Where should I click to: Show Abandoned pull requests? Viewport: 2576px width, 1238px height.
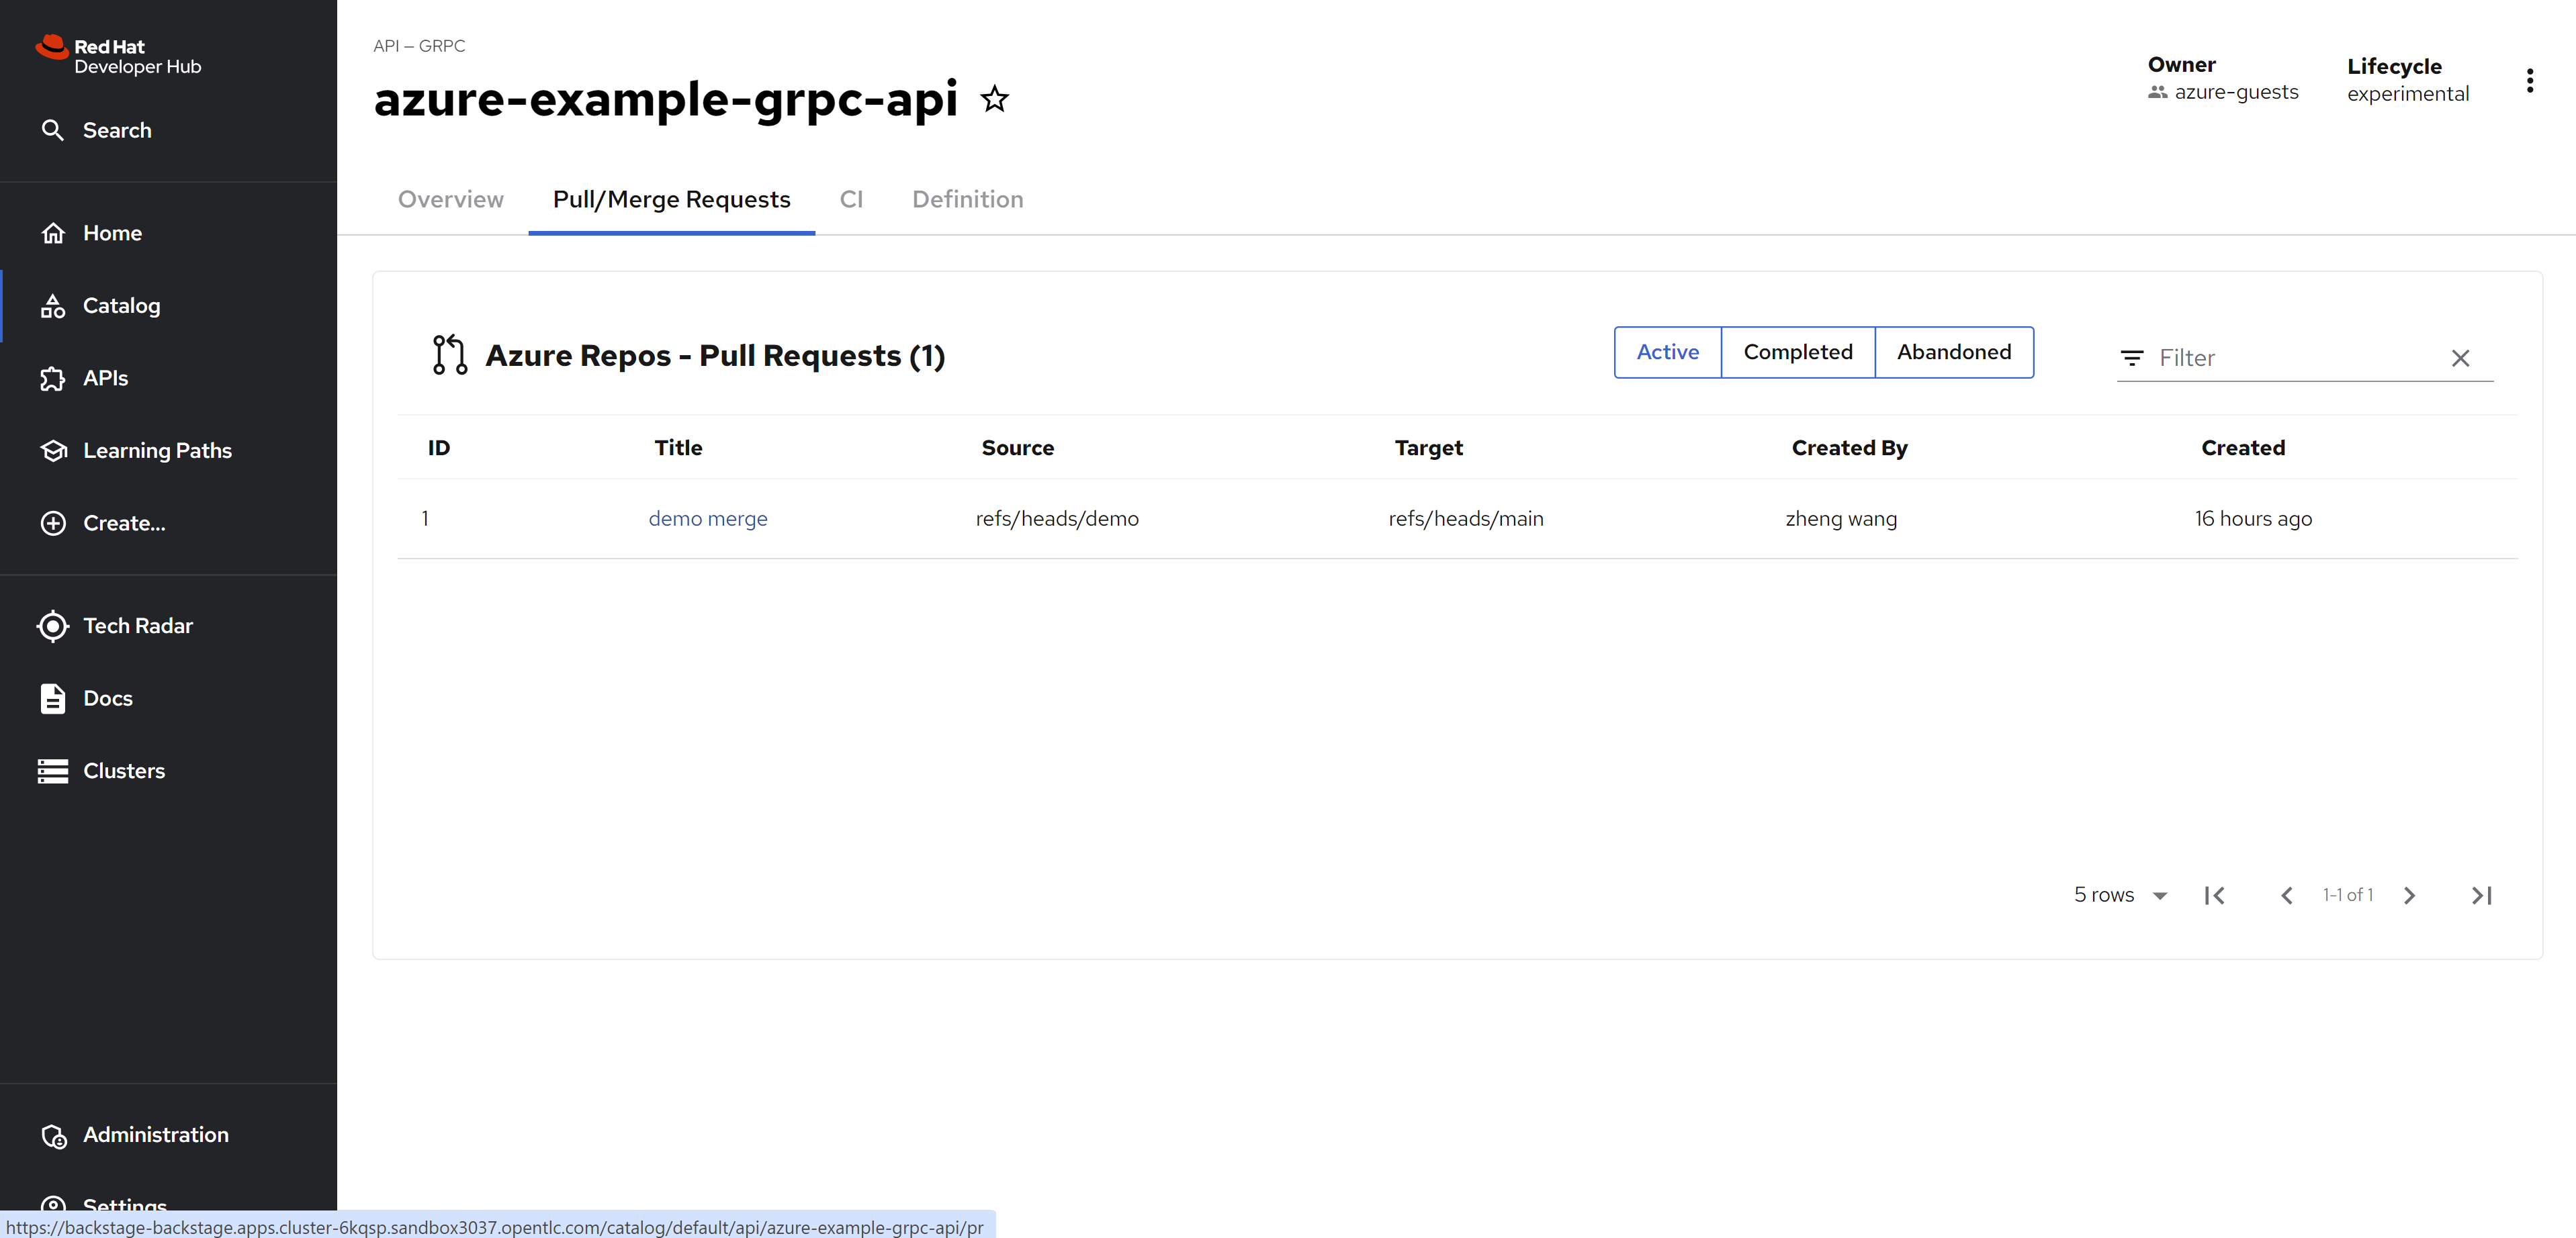(1953, 352)
